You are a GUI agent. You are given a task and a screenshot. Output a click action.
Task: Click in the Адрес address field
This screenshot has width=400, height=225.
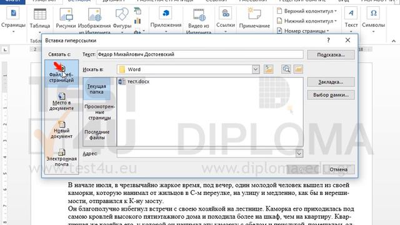coord(206,154)
